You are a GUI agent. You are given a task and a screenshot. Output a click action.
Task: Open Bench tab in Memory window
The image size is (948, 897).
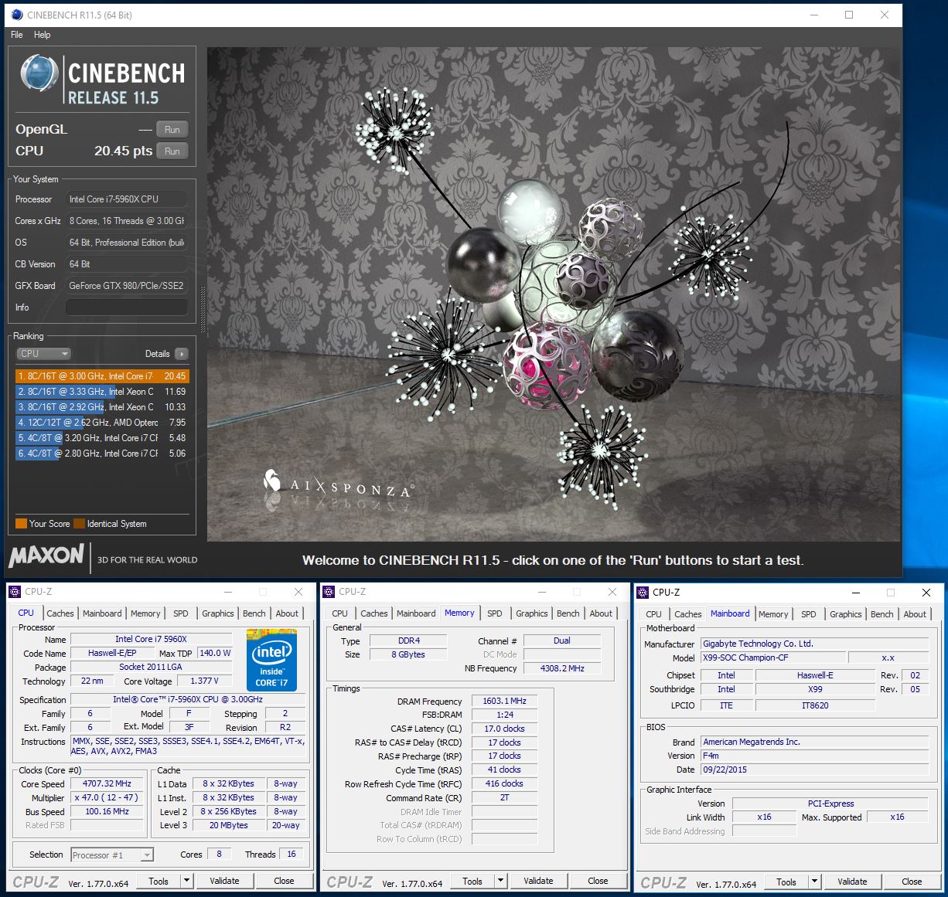(568, 613)
